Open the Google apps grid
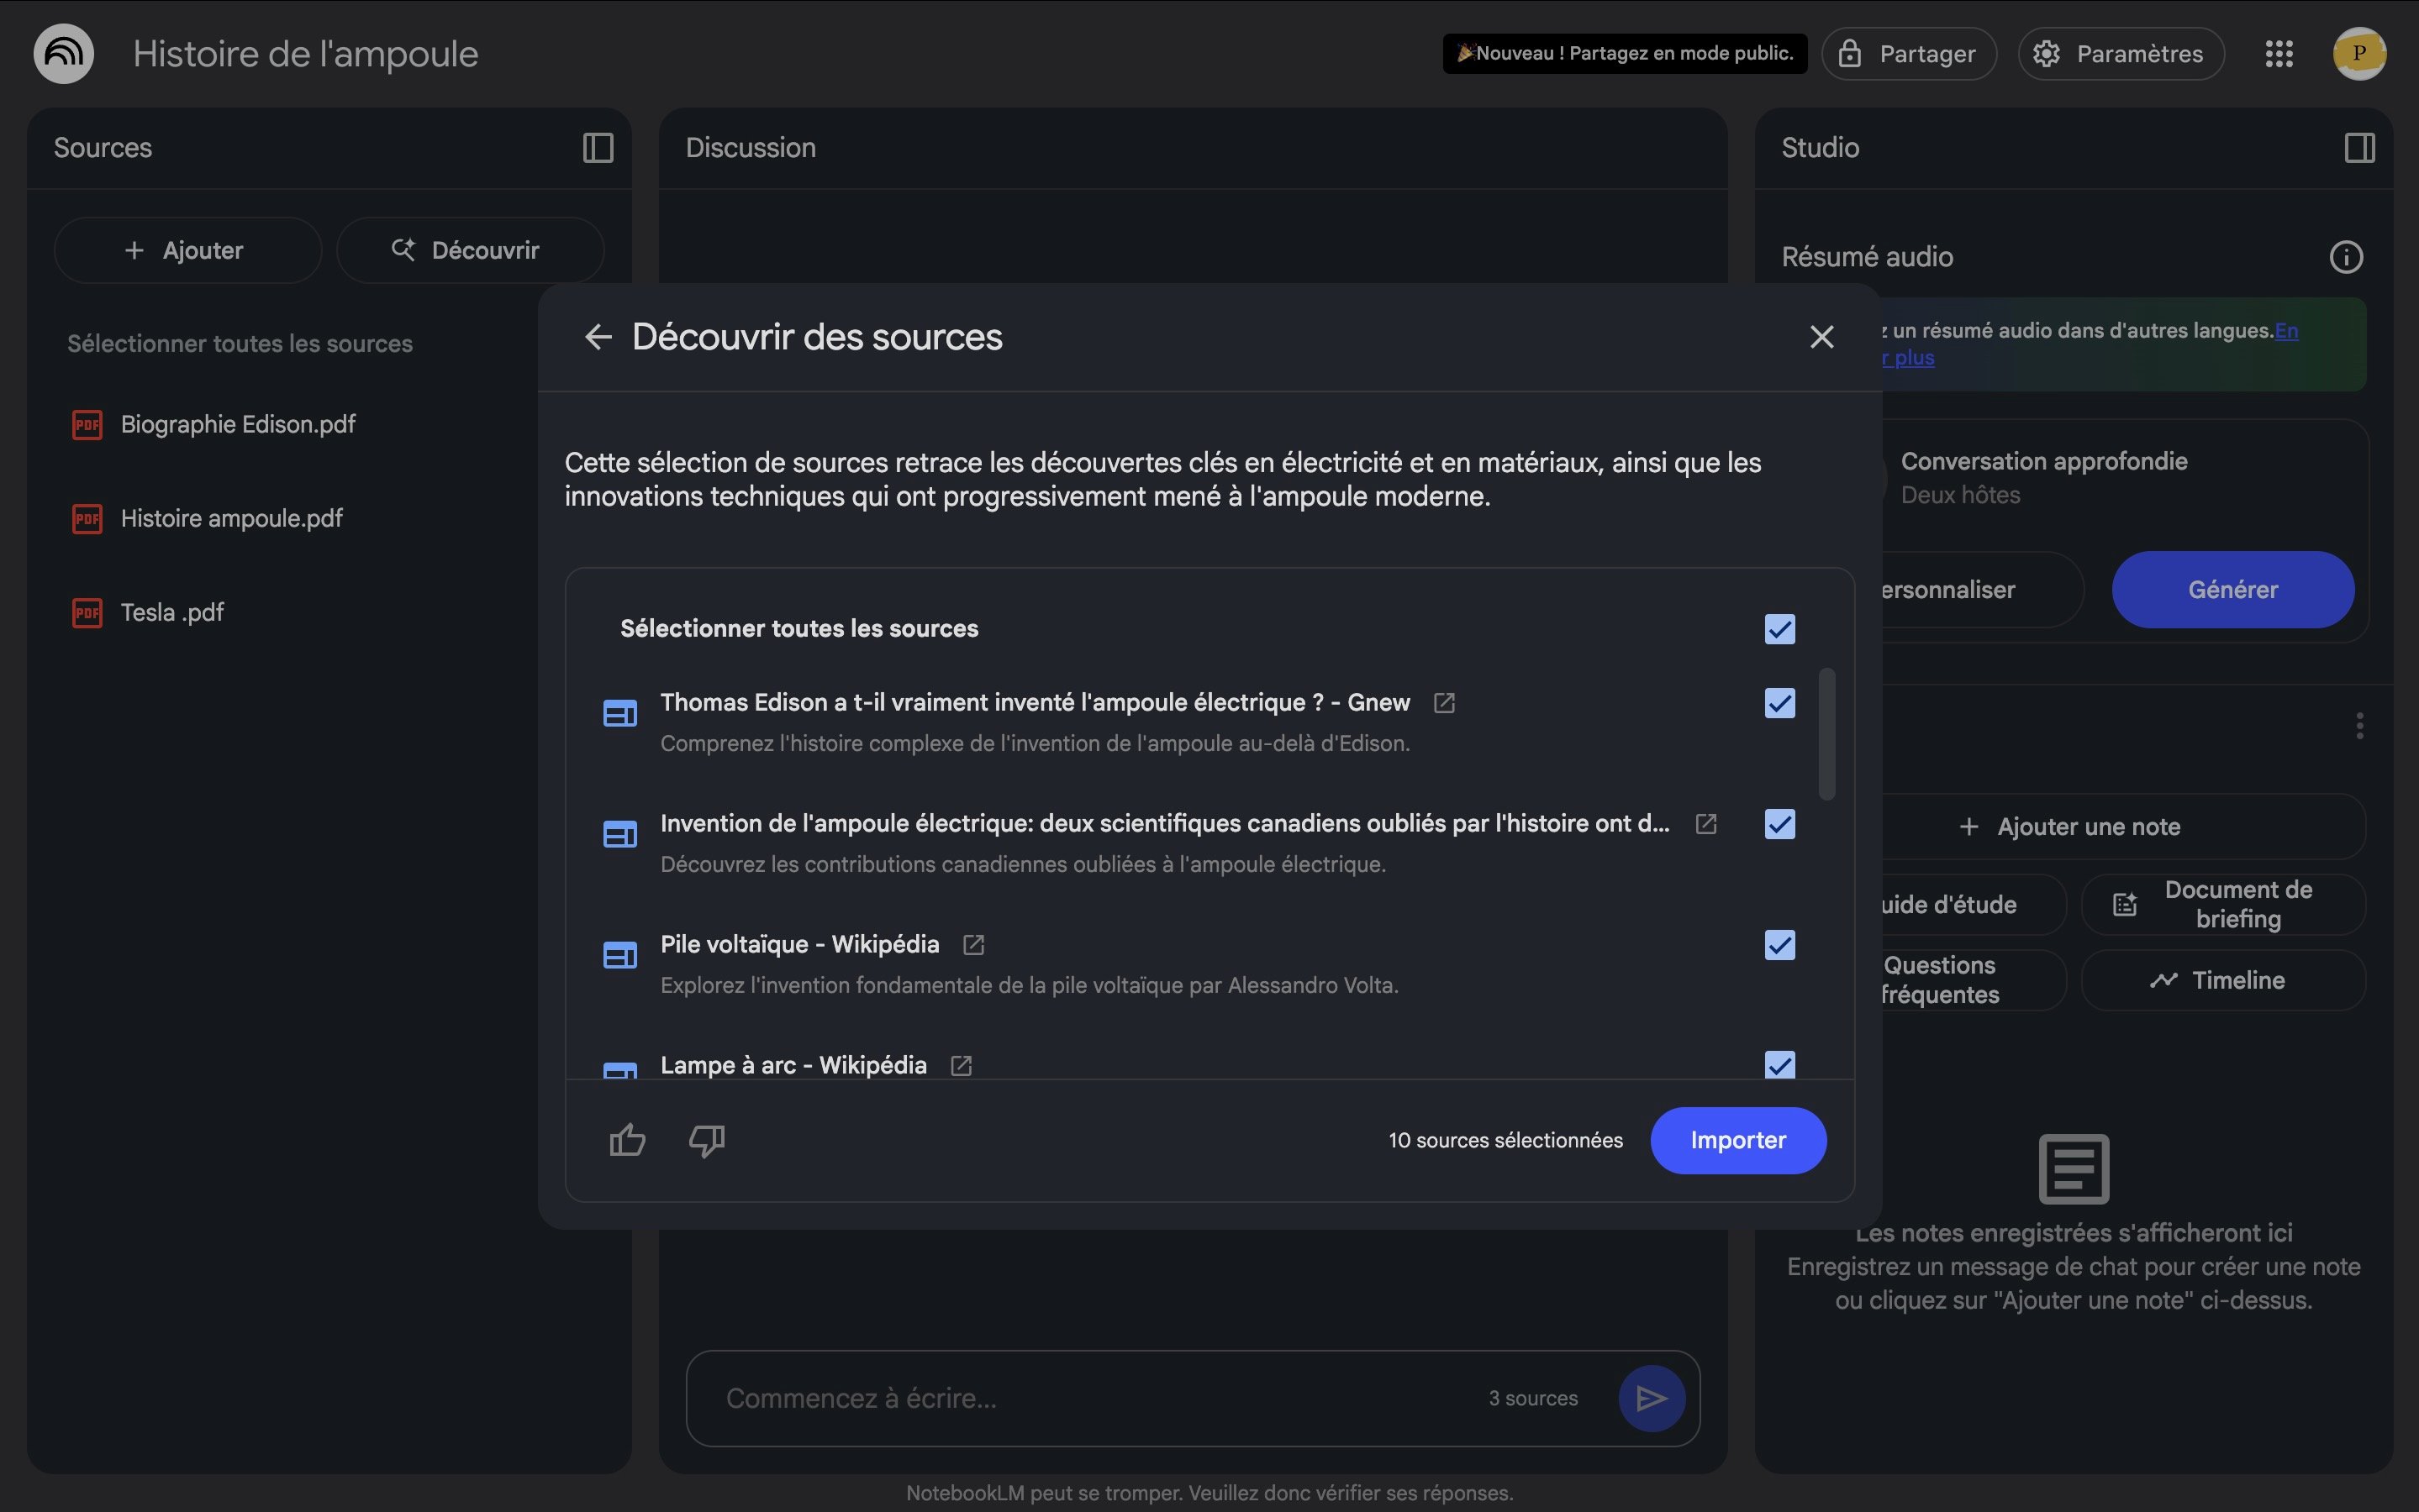 click(x=2279, y=54)
